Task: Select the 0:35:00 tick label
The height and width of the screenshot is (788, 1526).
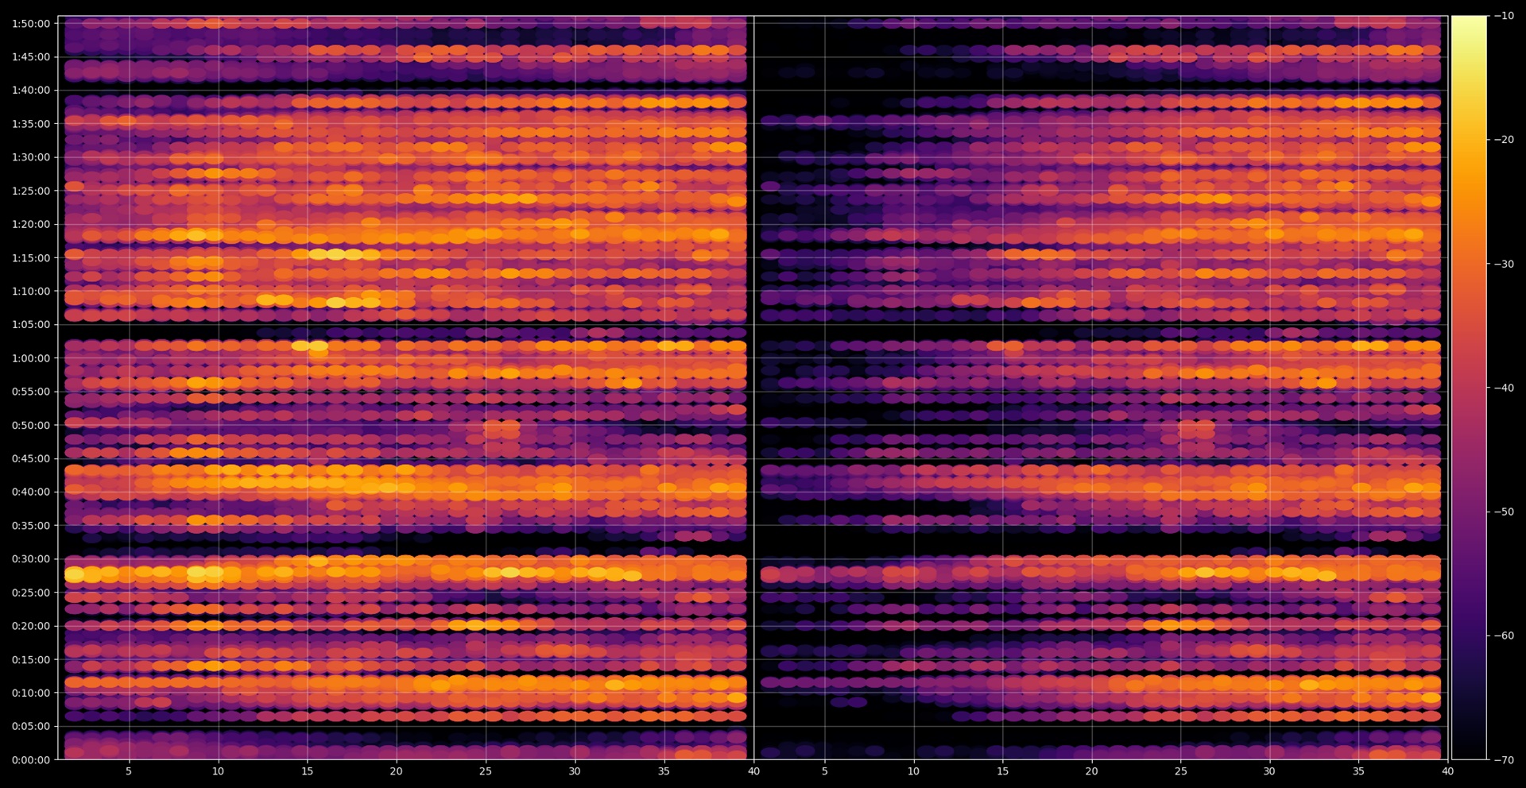Action: pyautogui.click(x=31, y=525)
